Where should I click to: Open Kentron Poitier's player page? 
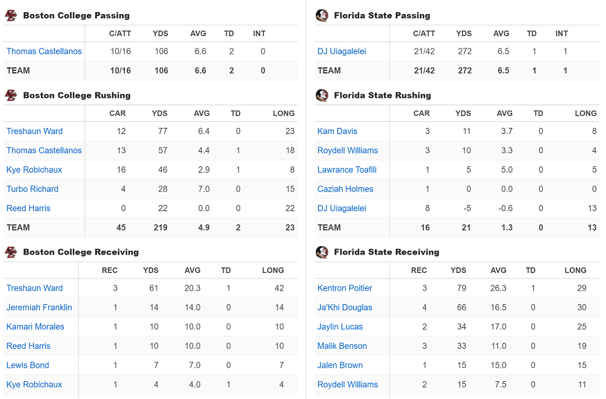tap(344, 288)
